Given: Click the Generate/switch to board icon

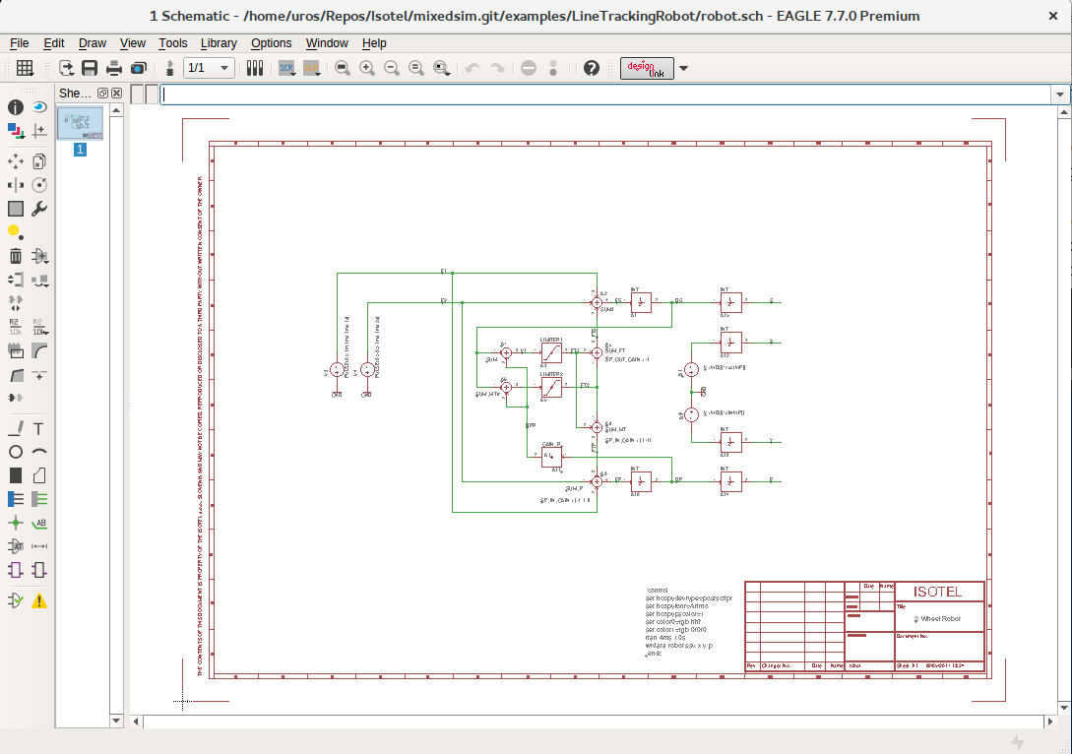Looking at the screenshot, I should [169, 68].
